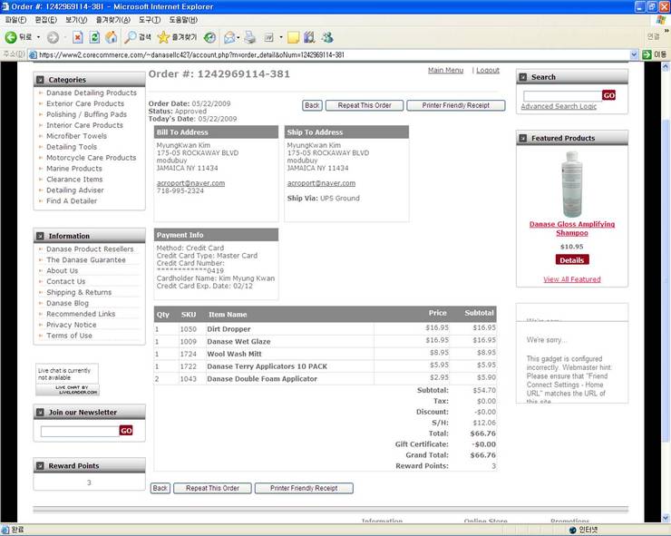671x536 pixels.
Task: Open Polishing / Buffing Pads category
Action: point(86,114)
